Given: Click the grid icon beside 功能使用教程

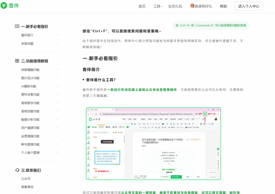Looking at the screenshot, I should pos(17,61).
